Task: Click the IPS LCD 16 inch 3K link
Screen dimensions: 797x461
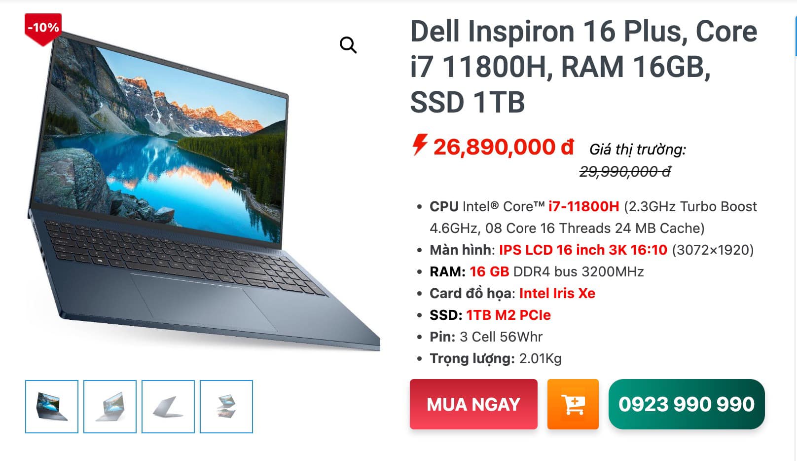Action: 583,250
